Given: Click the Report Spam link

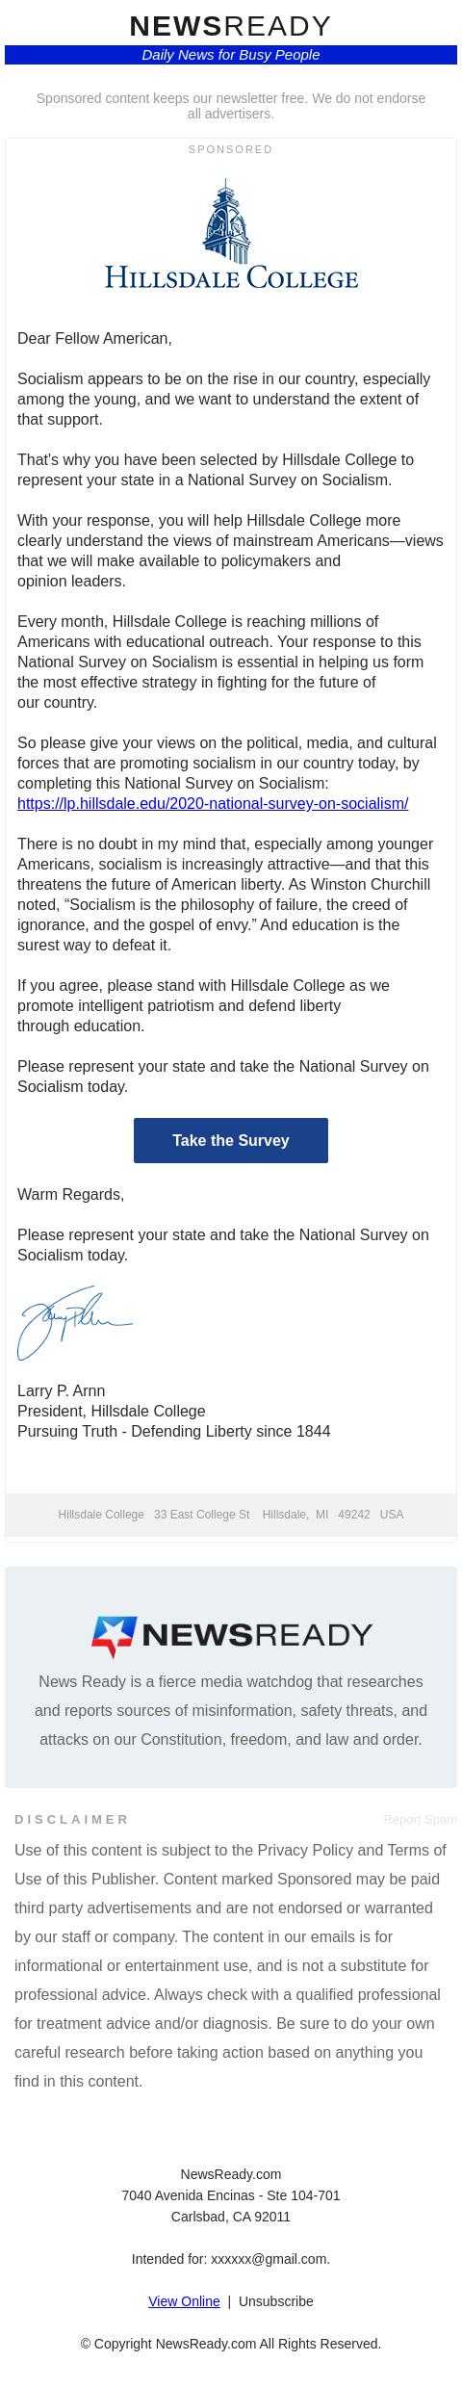Looking at the screenshot, I should [x=420, y=1819].
